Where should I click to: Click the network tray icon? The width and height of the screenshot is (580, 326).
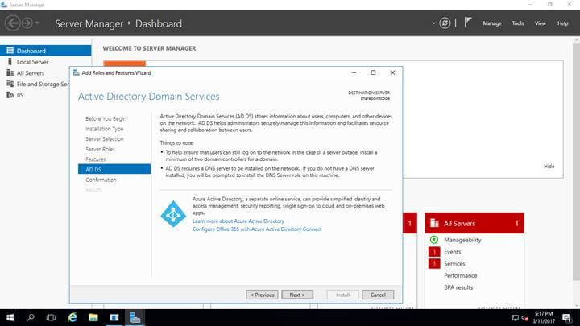click(x=515, y=317)
